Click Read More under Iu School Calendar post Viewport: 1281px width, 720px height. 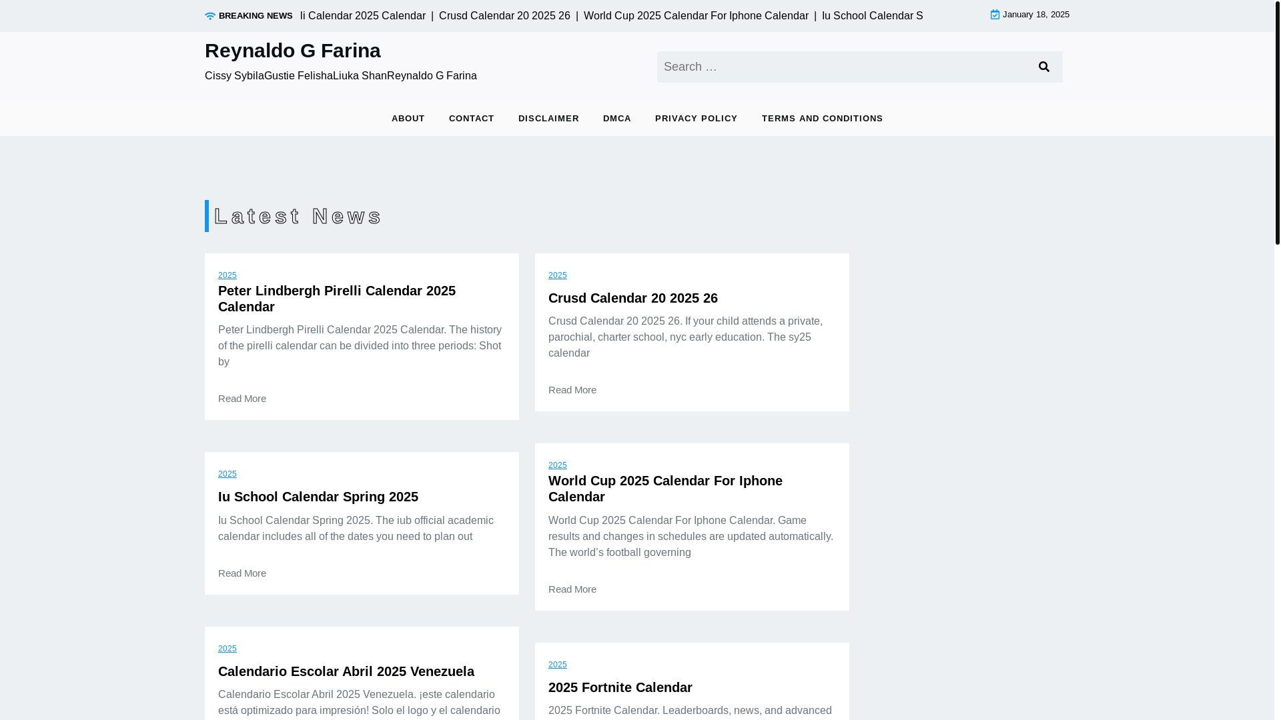[242, 573]
